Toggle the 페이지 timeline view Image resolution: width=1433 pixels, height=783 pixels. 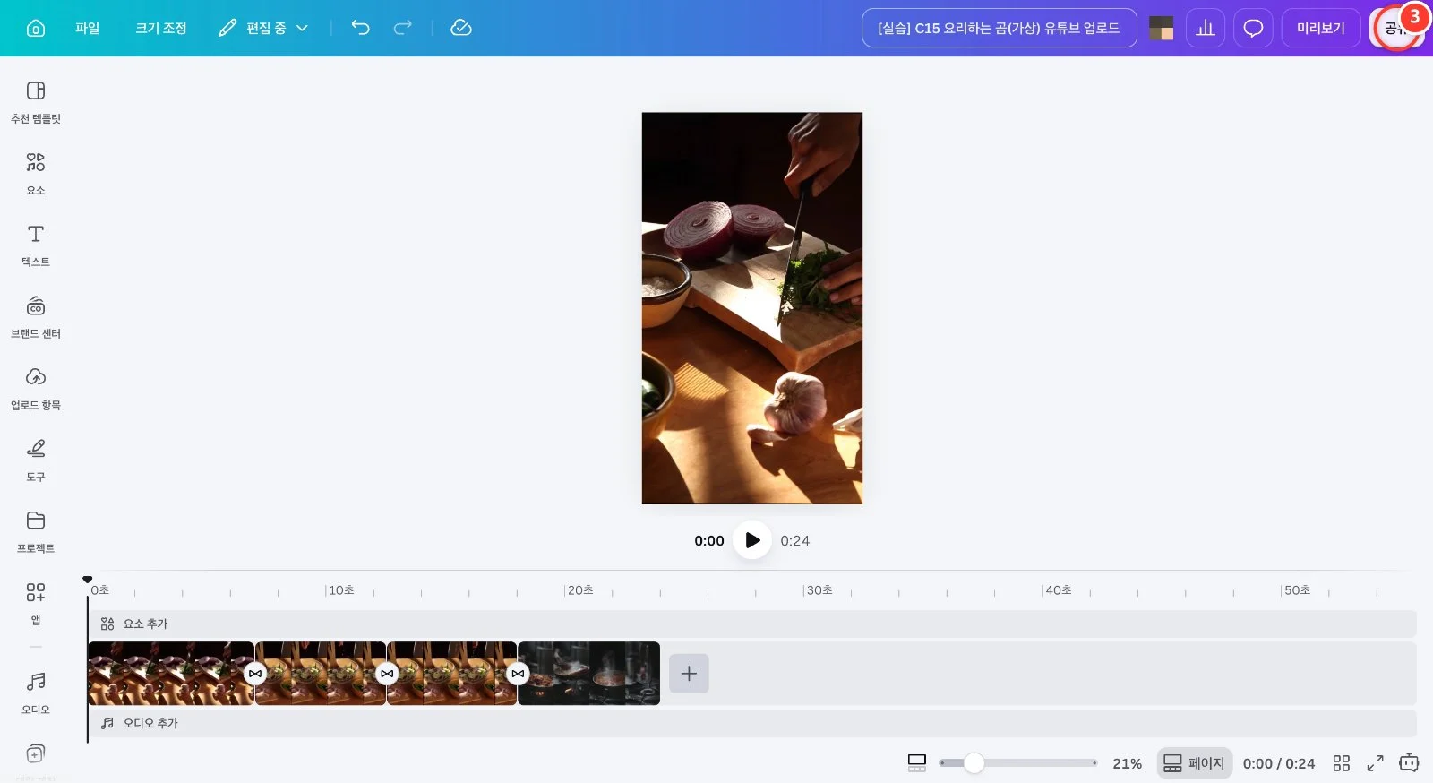(x=1194, y=763)
